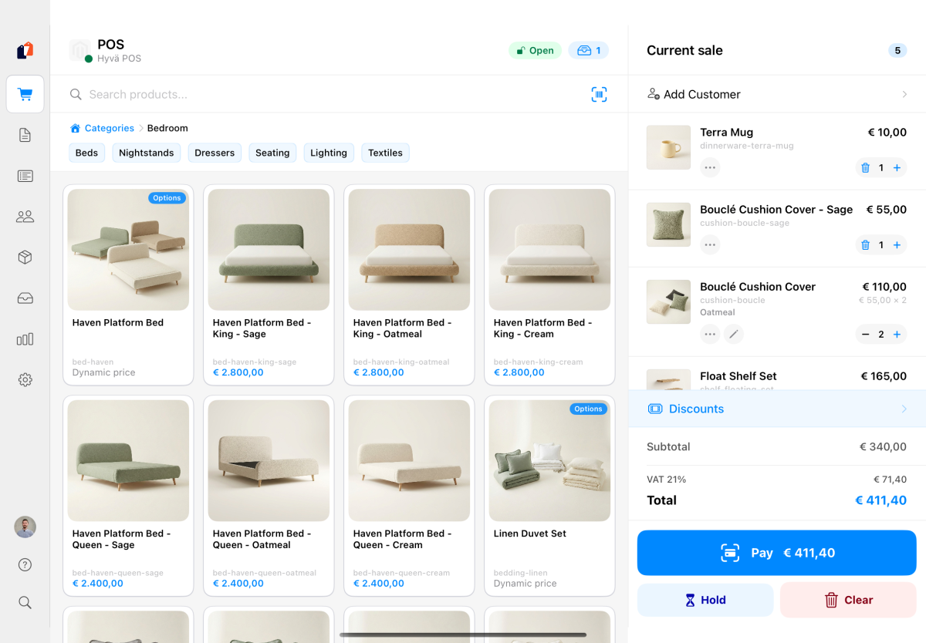This screenshot has width=926, height=643.
Task: Open the Products box icon in sidebar
Action: pyautogui.click(x=25, y=257)
